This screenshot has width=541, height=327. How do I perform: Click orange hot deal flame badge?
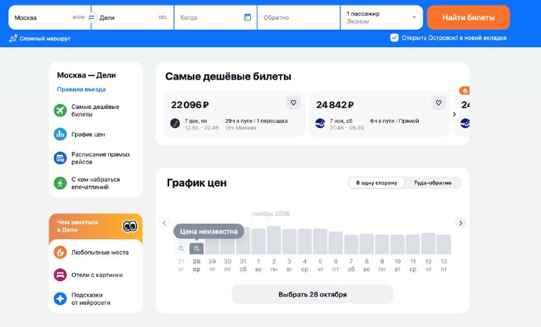[465, 91]
